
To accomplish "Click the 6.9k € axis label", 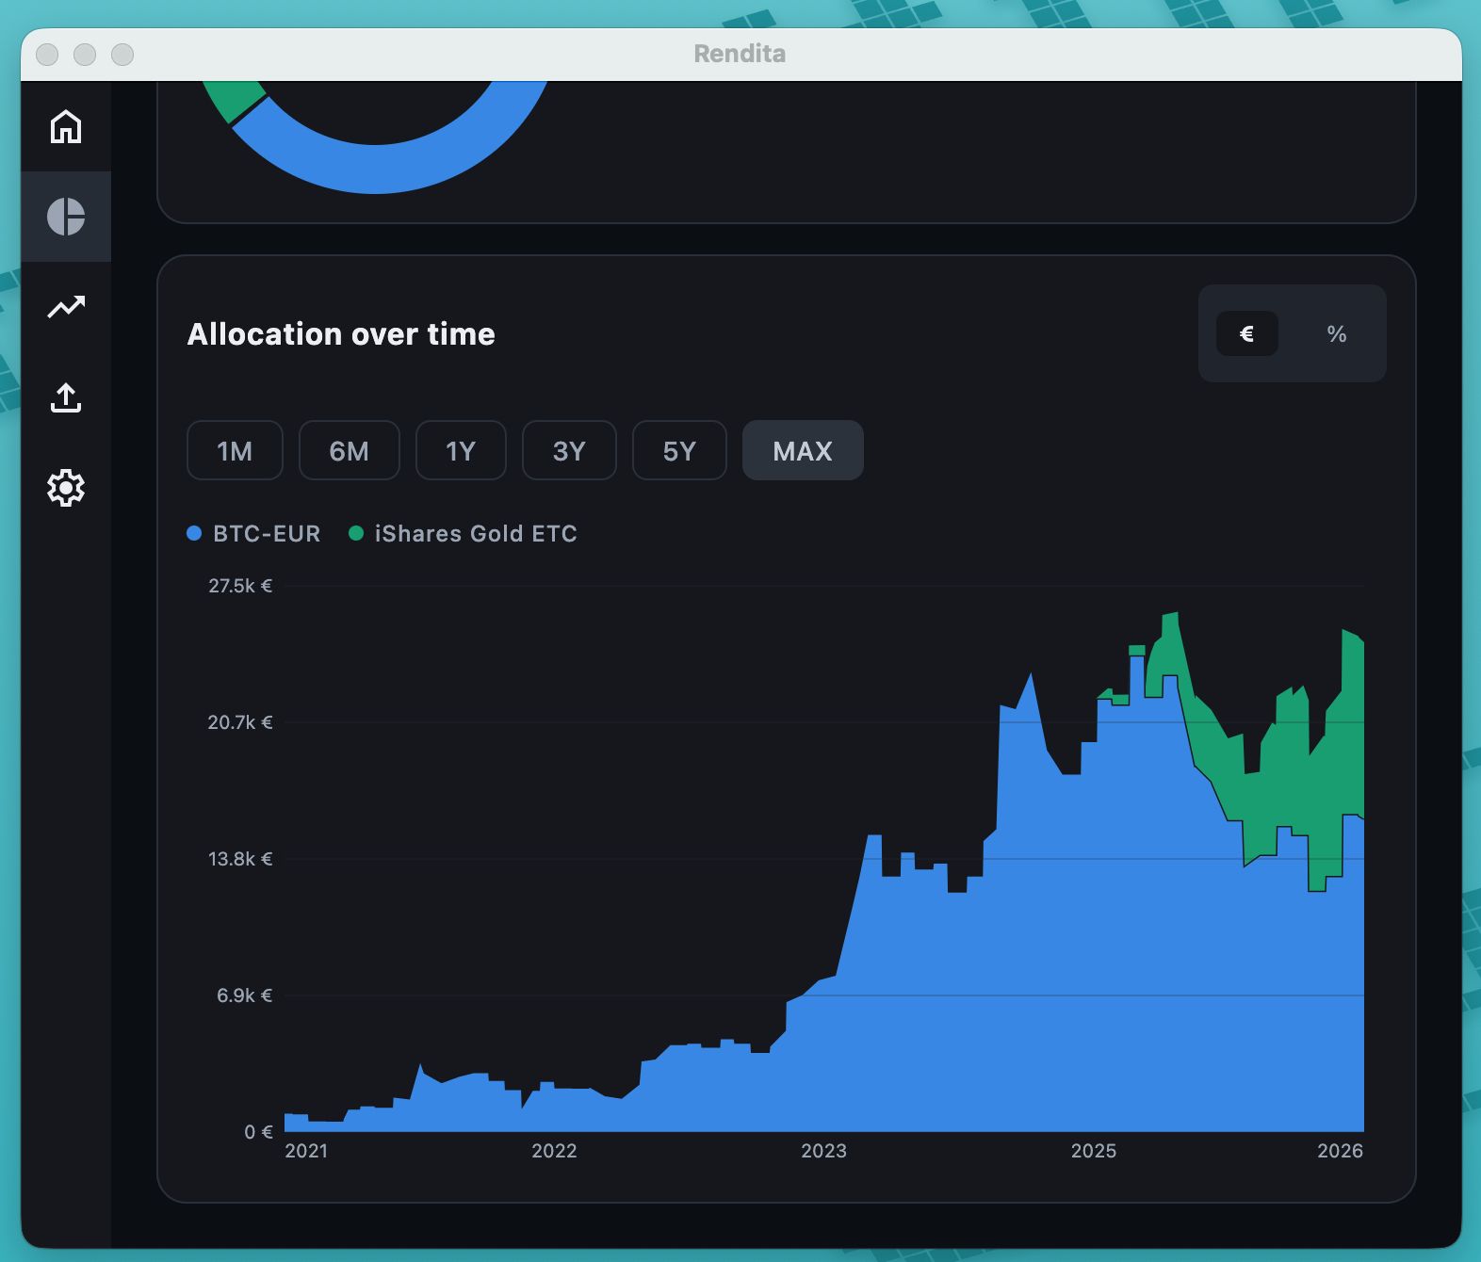I will coord(244,995).
